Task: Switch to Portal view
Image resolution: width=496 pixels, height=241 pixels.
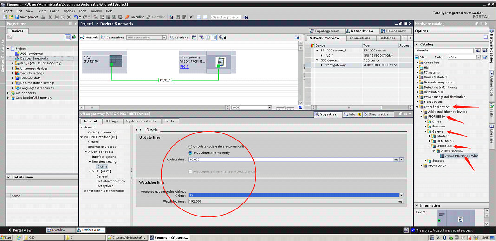Action: [x=20, y=230]
